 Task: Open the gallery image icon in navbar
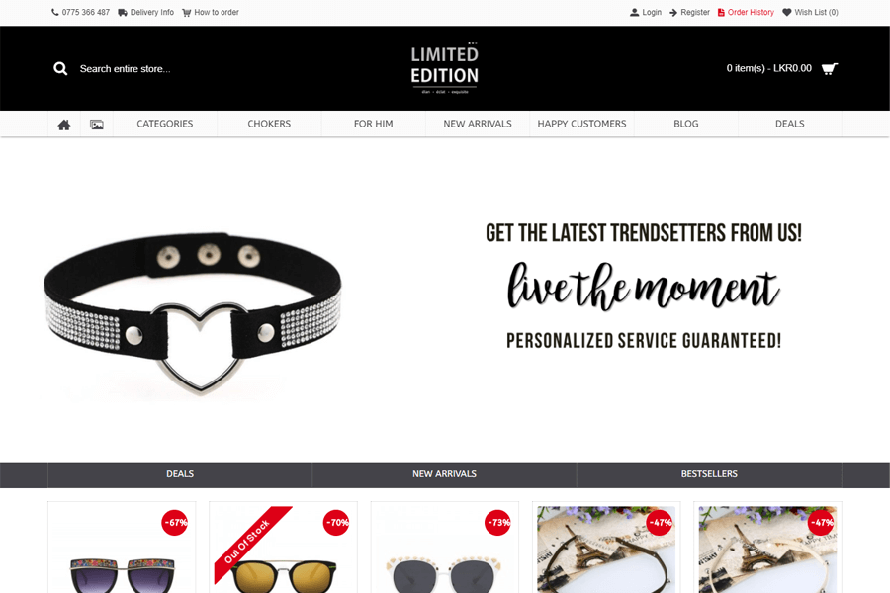point(97,125)
